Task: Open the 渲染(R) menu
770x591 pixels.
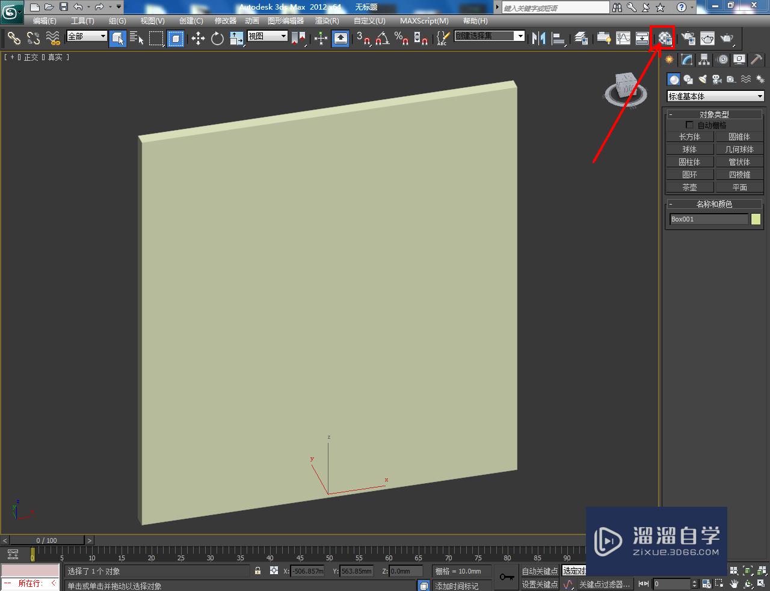Action: point(327,21)
